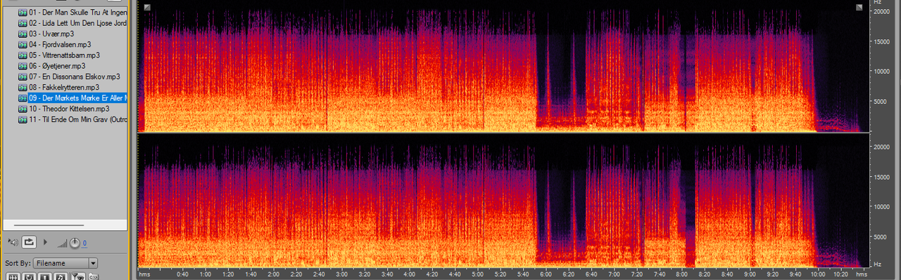This screenshot has width=901, height=280.
Task: Click 20000 on lower channel frequency ruler
Action: [x=883, y=147]
